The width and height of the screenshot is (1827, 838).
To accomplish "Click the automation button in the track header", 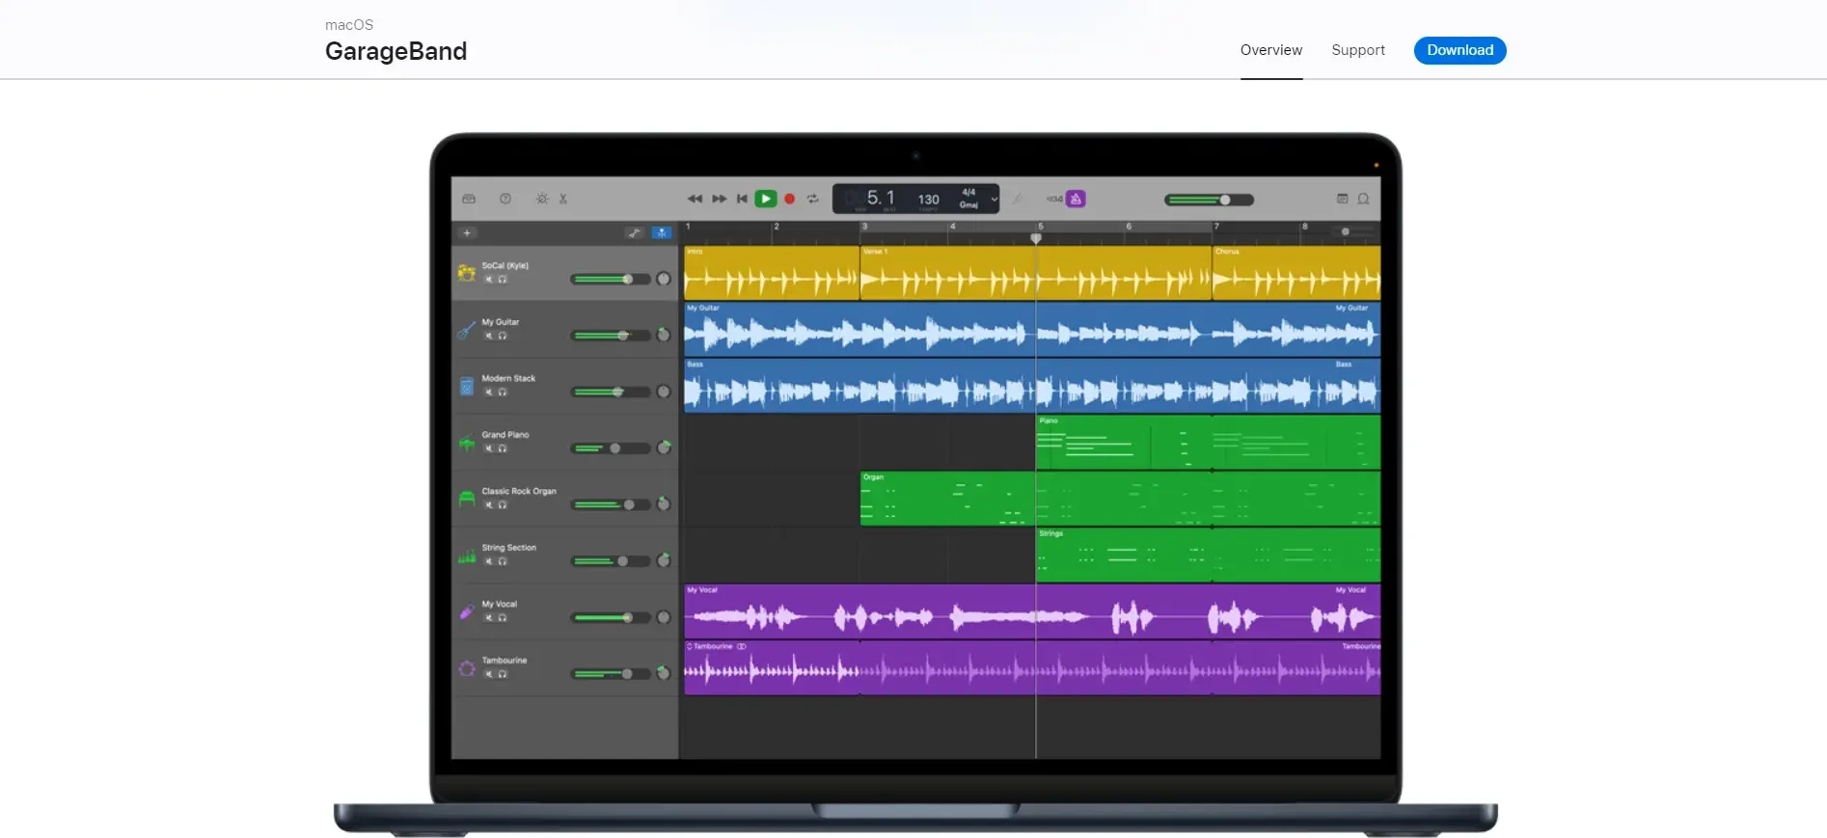I will [x=634, y=232].
